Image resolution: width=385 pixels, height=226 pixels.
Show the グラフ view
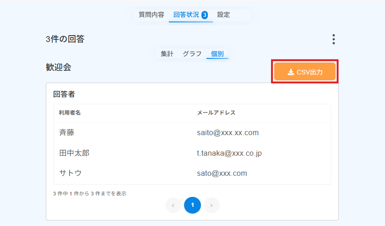192,53
